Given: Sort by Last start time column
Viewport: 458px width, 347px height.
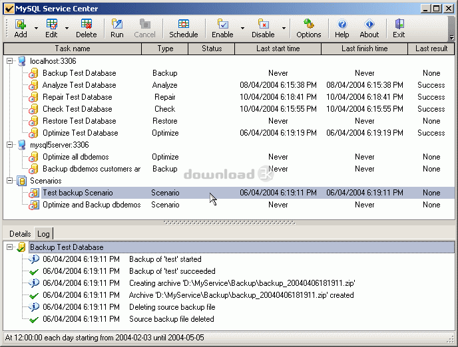Looking at the screenshot, I should click(278, 49).
